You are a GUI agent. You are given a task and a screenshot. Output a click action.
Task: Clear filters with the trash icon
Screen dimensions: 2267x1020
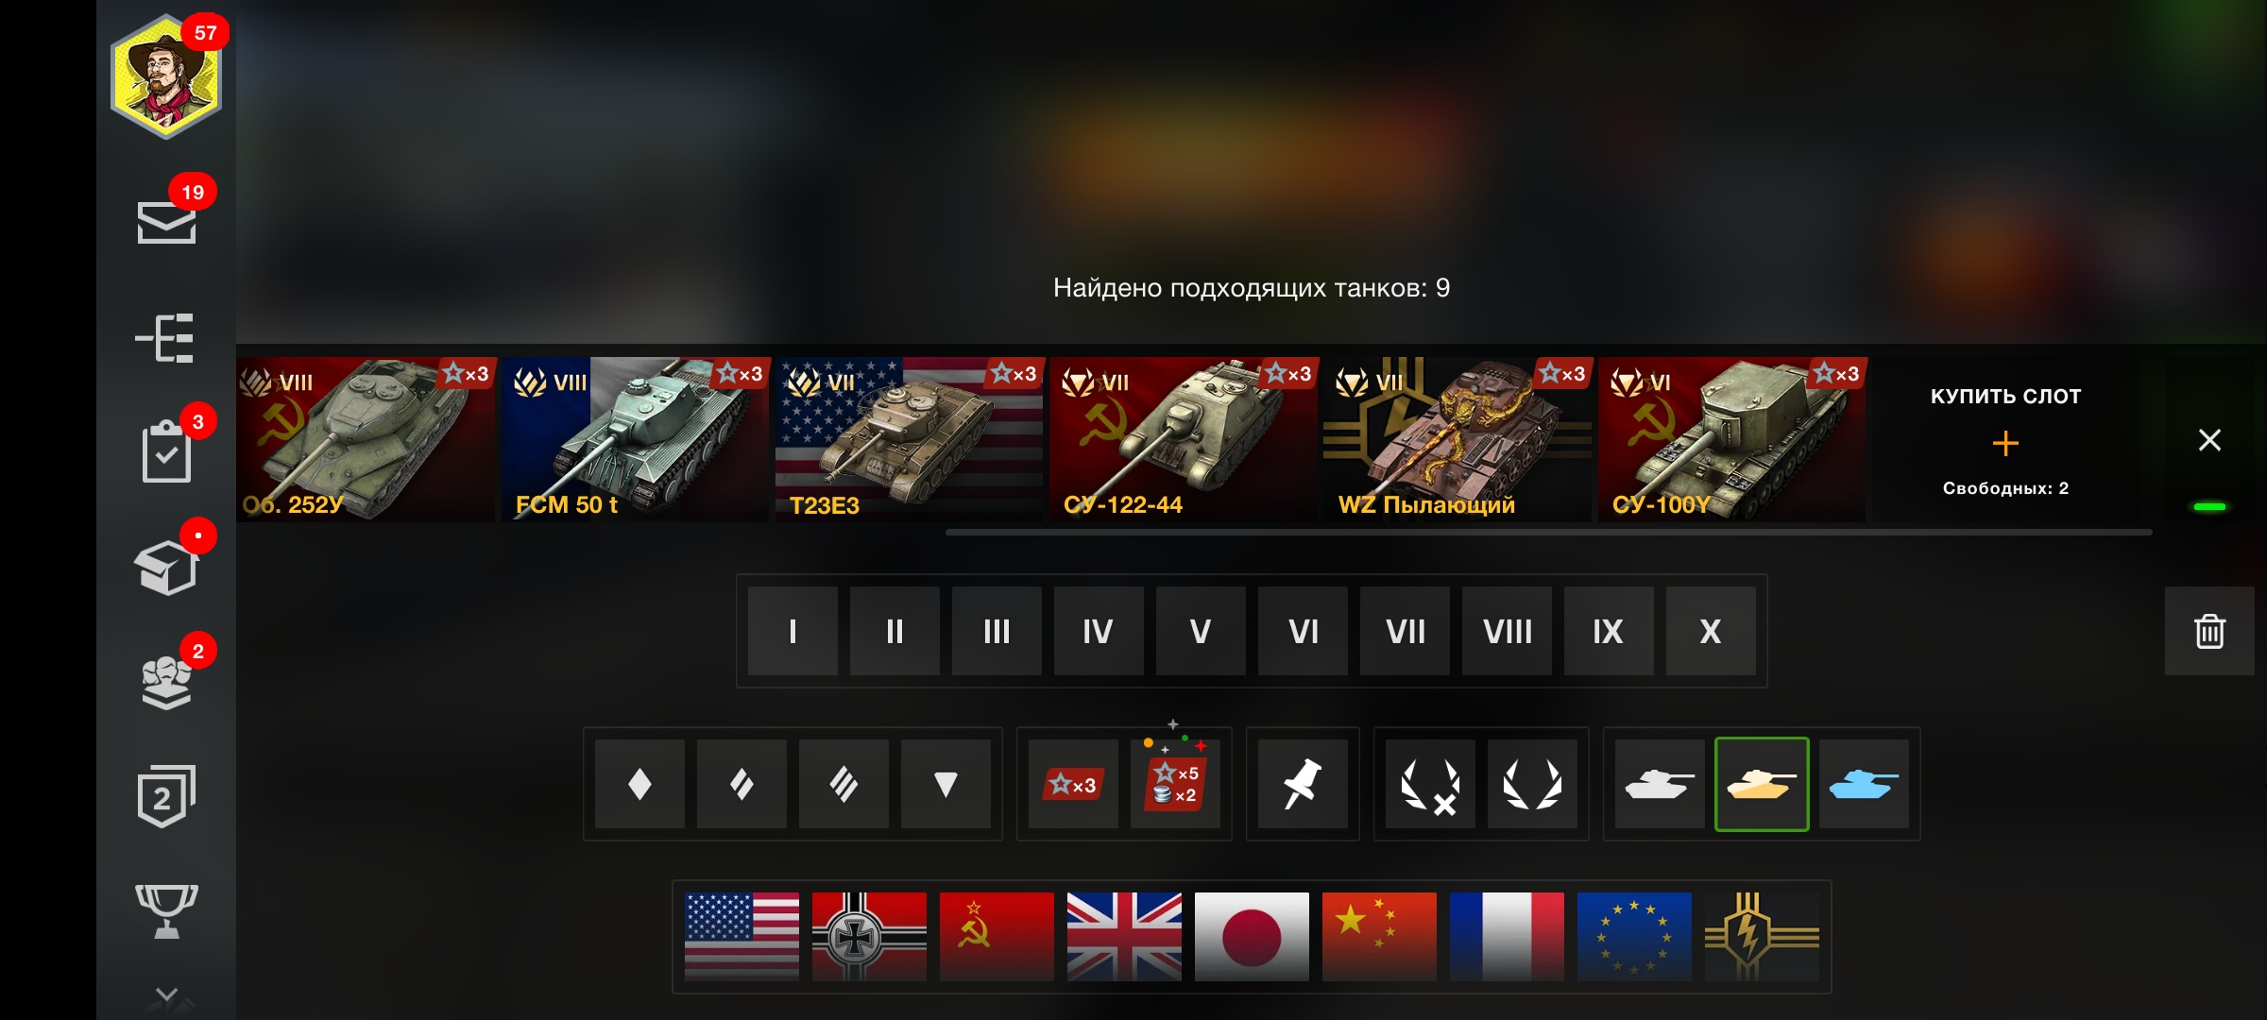click(2209, 631)
